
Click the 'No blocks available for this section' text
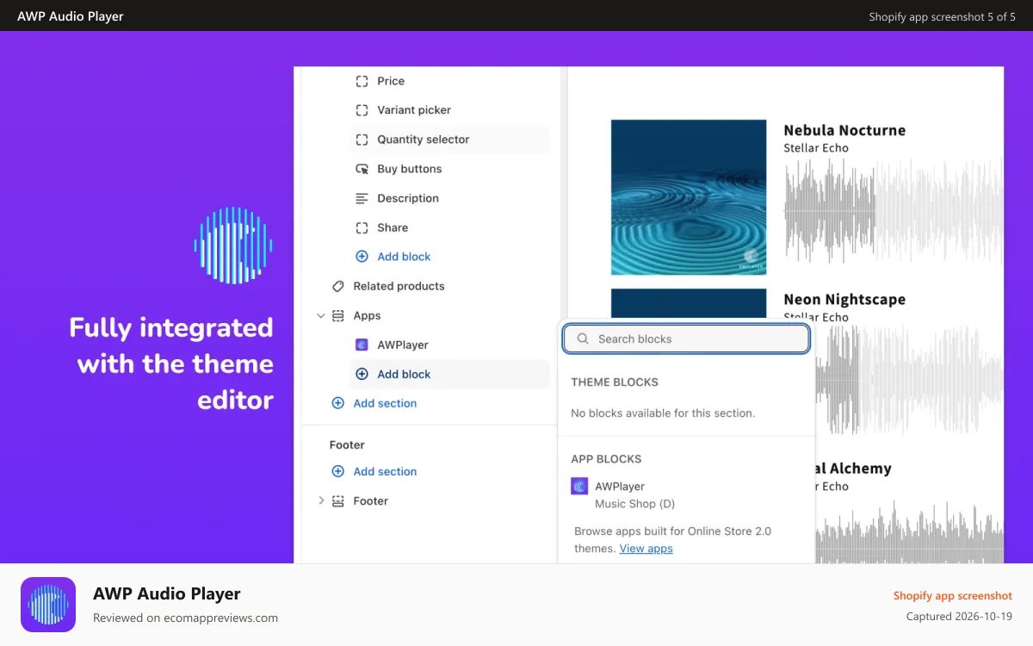click(x=663, y=413)
